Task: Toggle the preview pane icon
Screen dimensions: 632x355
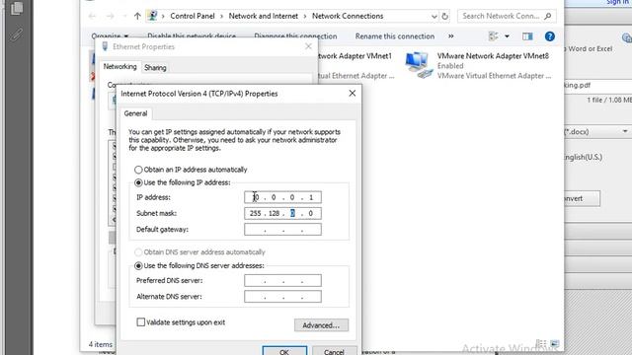Action: point(527,36)
